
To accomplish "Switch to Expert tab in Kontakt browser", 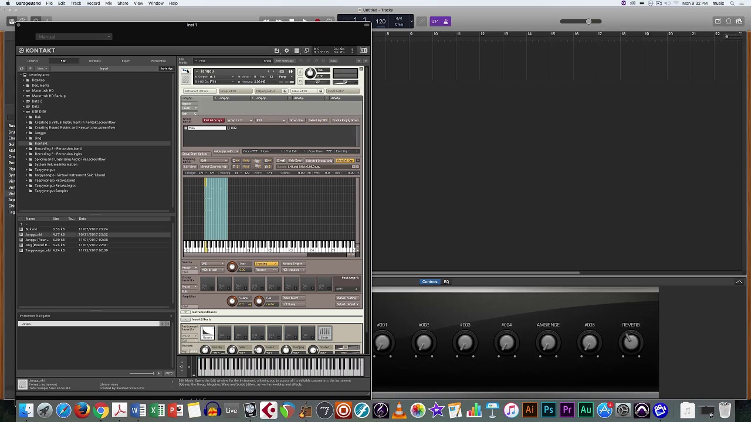I will (x=126, y=61).
